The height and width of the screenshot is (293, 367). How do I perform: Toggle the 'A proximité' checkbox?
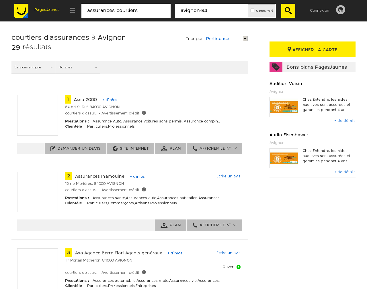(252, 10)
